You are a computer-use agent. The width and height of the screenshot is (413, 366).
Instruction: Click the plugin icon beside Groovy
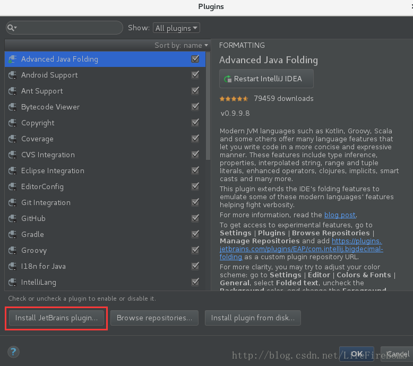12,250
